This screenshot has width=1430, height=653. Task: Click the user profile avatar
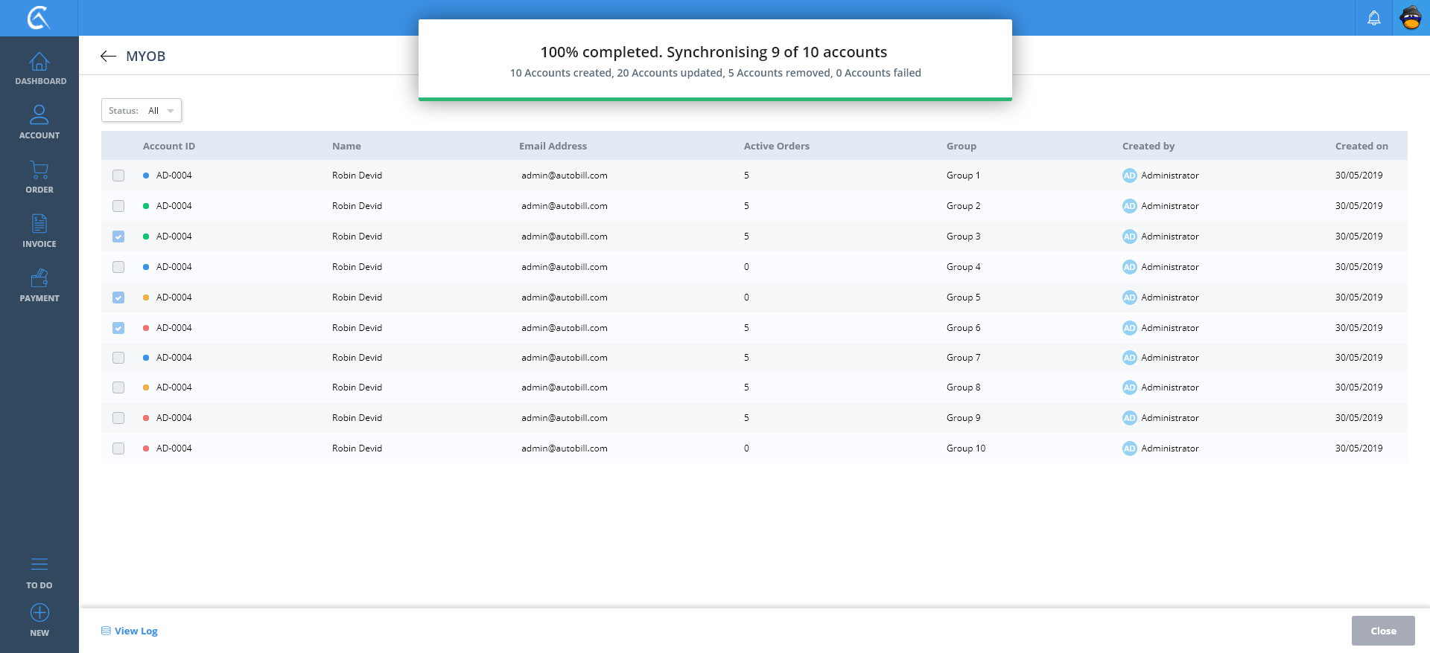[1411, 18]
